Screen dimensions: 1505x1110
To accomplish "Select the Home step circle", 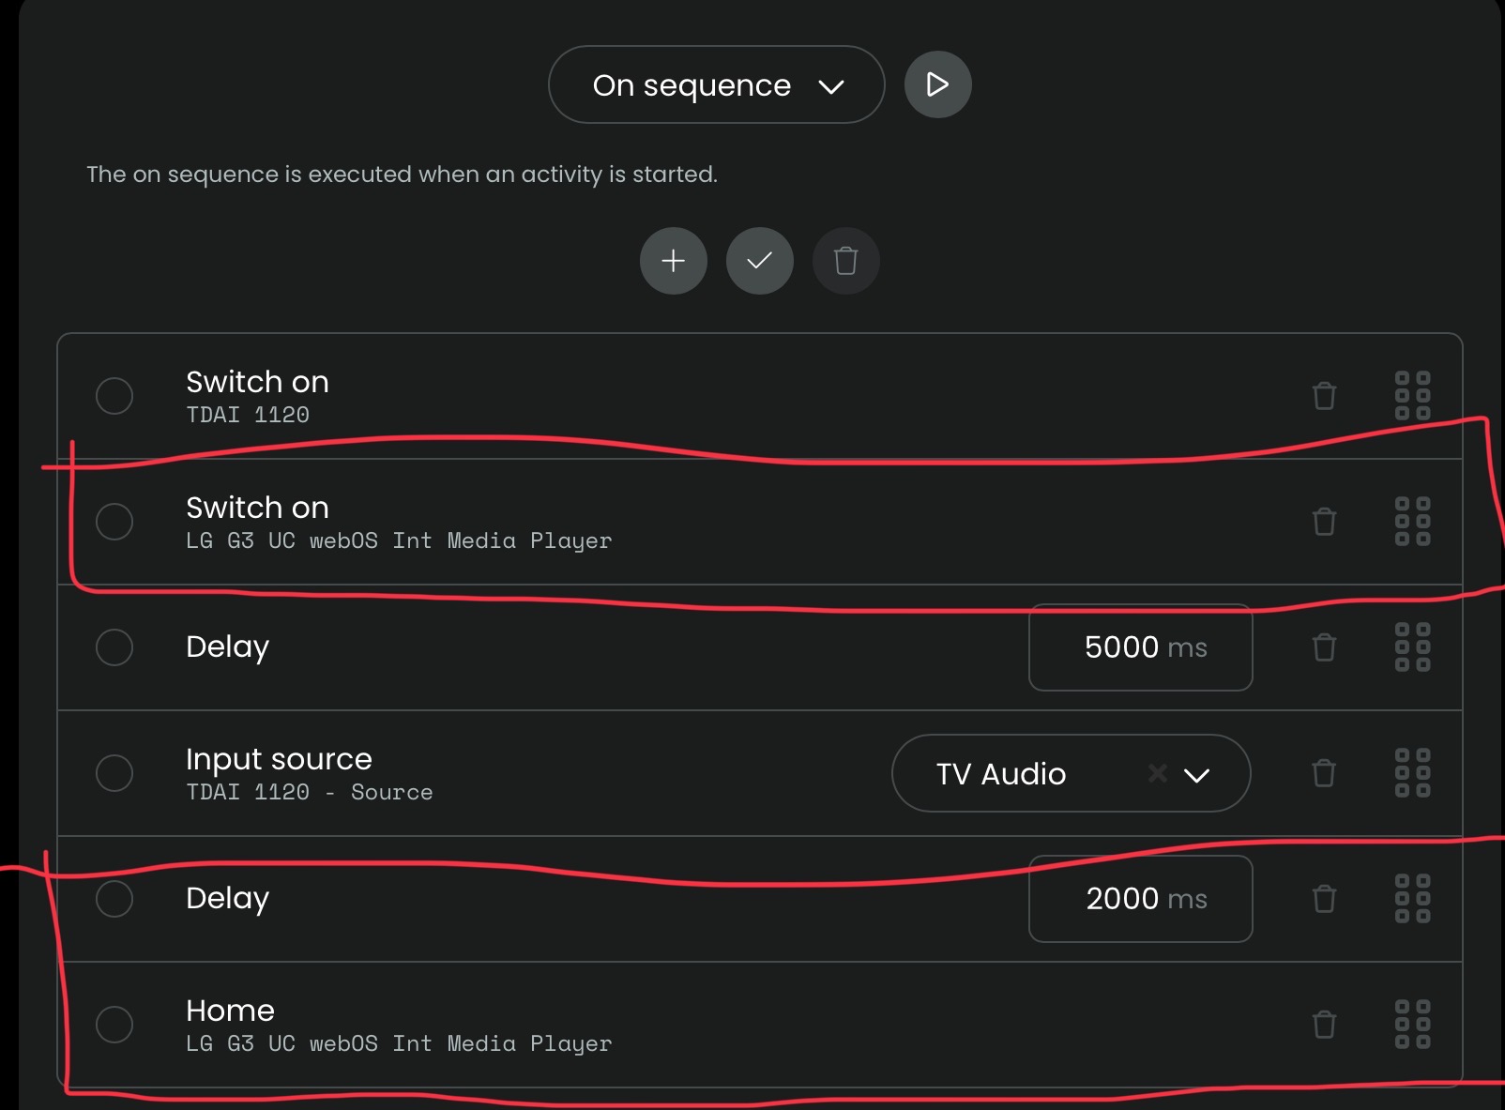I will (114, 1025).
